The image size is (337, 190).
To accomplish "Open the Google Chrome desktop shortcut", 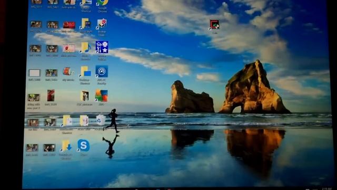I will pyautogui.click(x=102, y=3).
